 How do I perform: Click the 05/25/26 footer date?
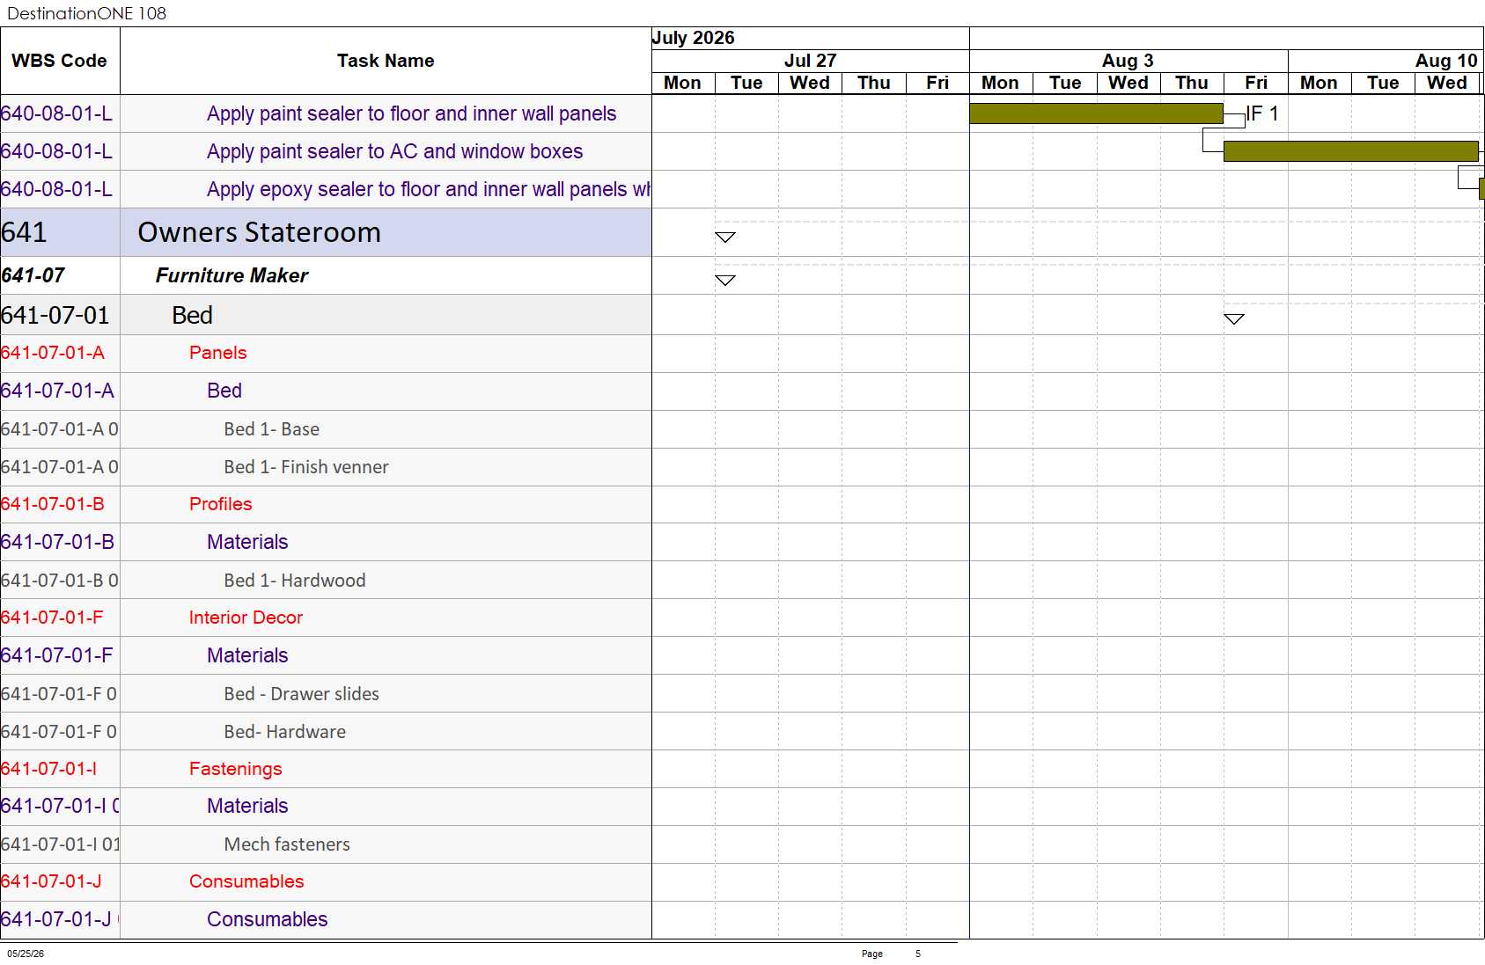tap(26, 954)
